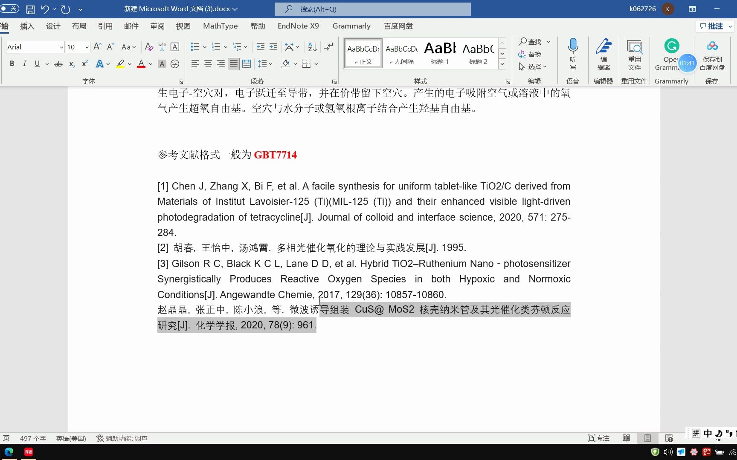Toggle the AutoSave switch
737x460 pixels.
[x=9, y=9]
